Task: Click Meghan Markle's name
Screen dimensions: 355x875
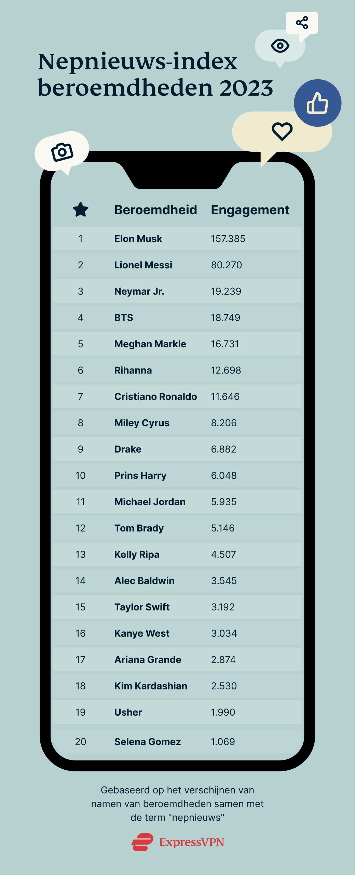Action: 150,344
